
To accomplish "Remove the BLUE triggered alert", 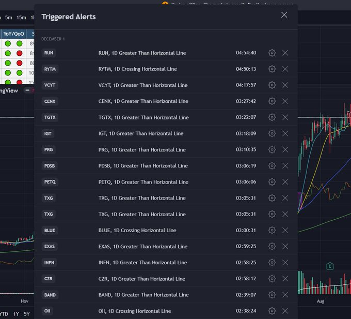I will (x=285, y=230).
